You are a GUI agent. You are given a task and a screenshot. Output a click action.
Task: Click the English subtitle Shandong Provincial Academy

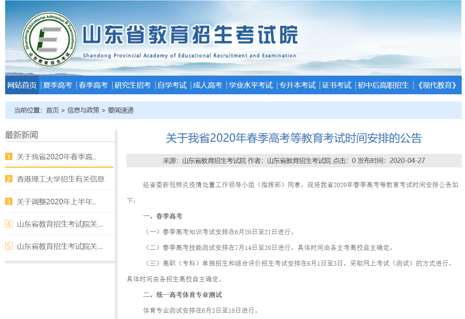[x=190, y=56]
